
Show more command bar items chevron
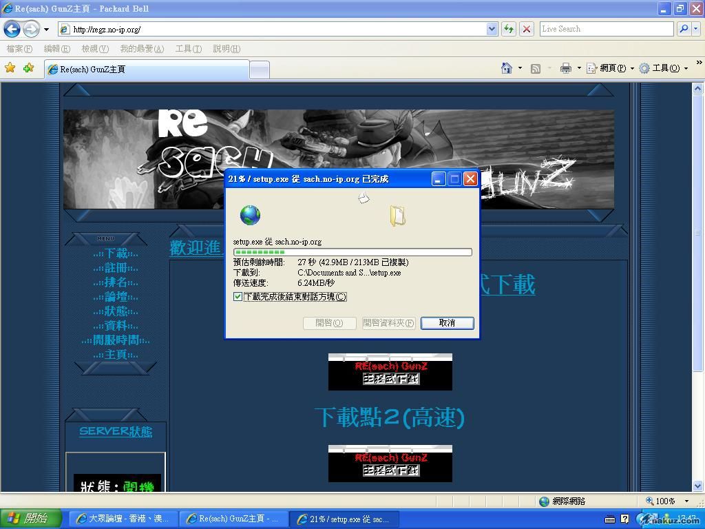click(699, 63)
